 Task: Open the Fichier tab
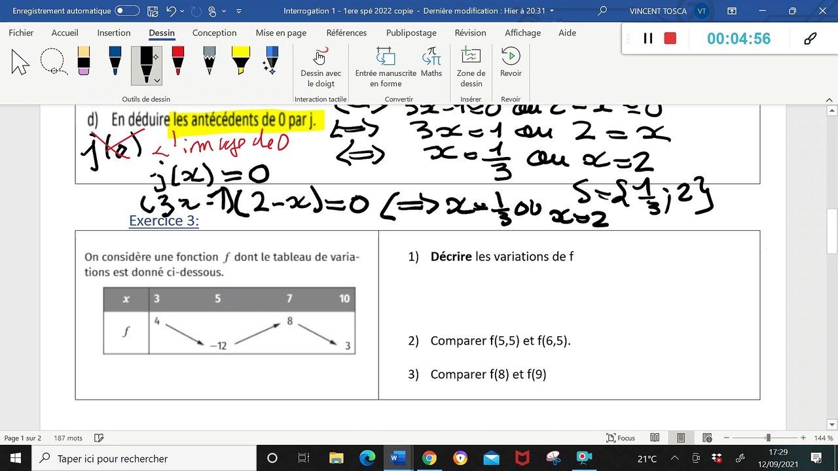point(22,33)
